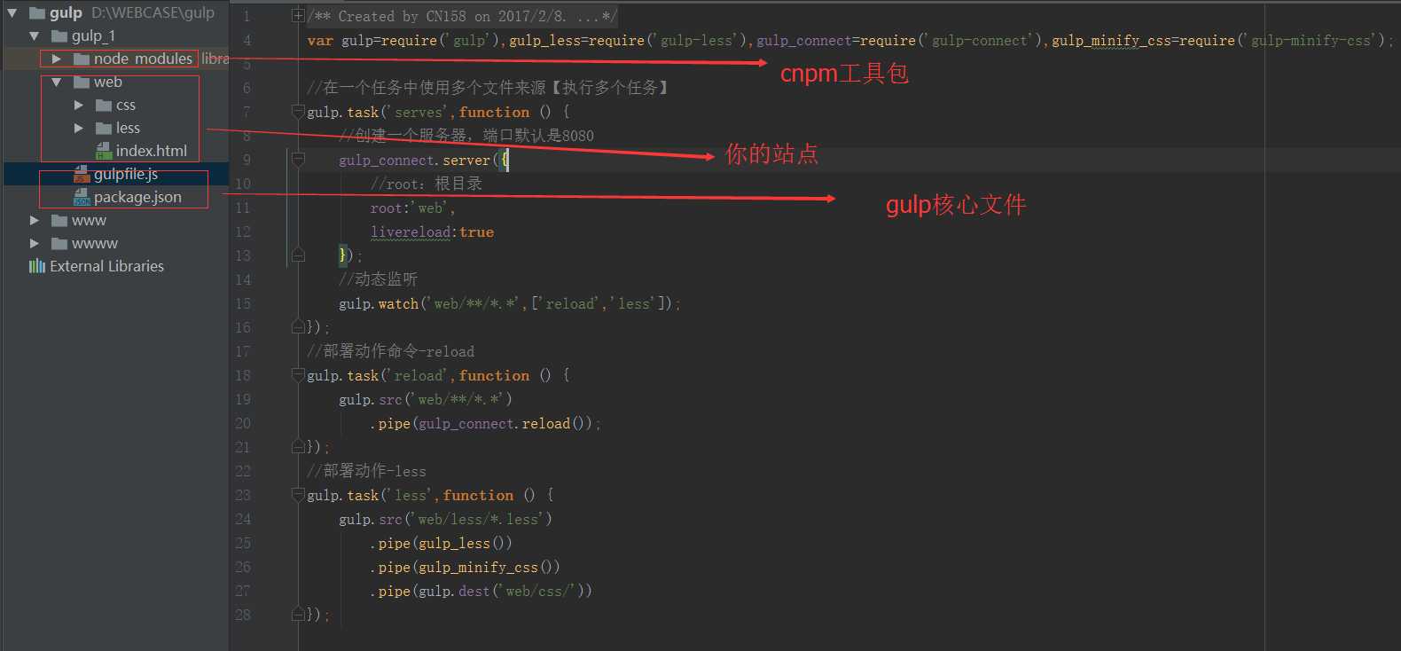Click the fold end marker on line 16

click(x=298, y=327)
